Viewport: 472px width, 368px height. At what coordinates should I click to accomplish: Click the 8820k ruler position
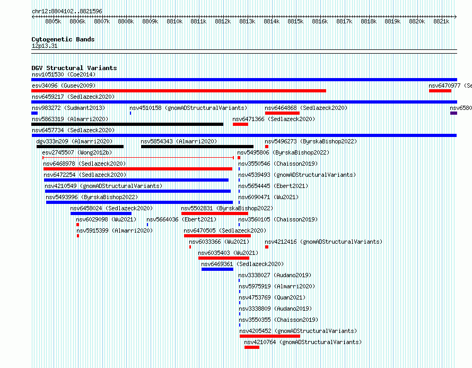(x=417, y=21)
